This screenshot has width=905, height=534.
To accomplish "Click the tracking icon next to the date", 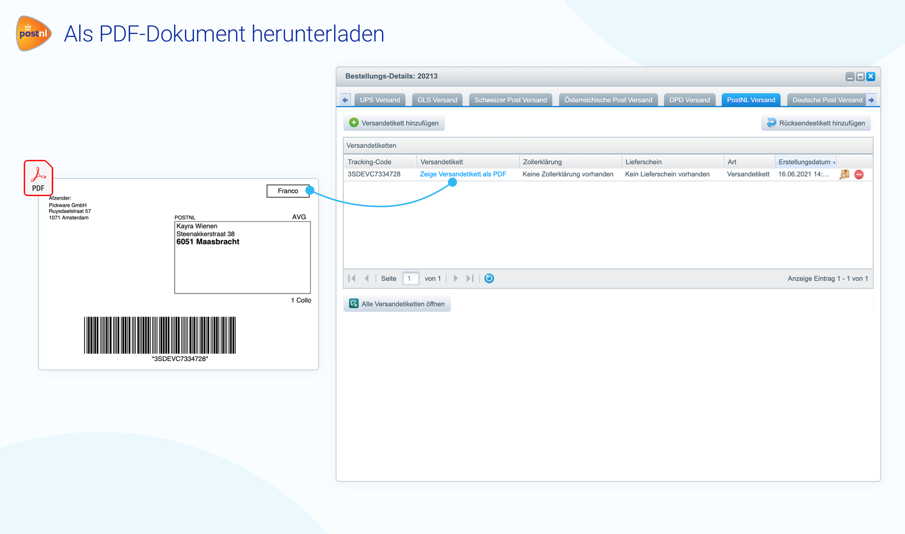I will 844,174.
